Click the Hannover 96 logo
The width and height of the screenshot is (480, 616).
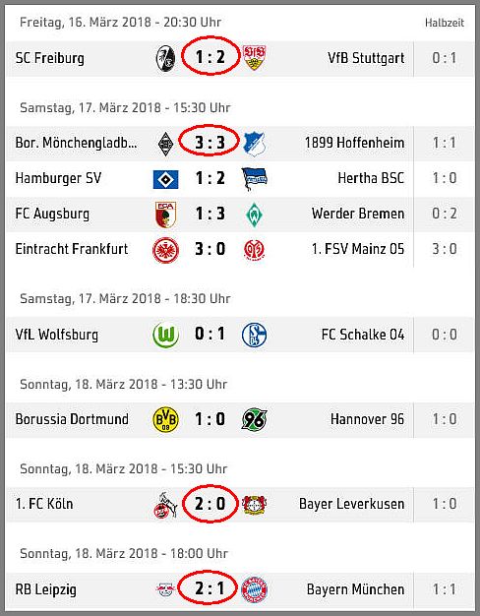255,419
